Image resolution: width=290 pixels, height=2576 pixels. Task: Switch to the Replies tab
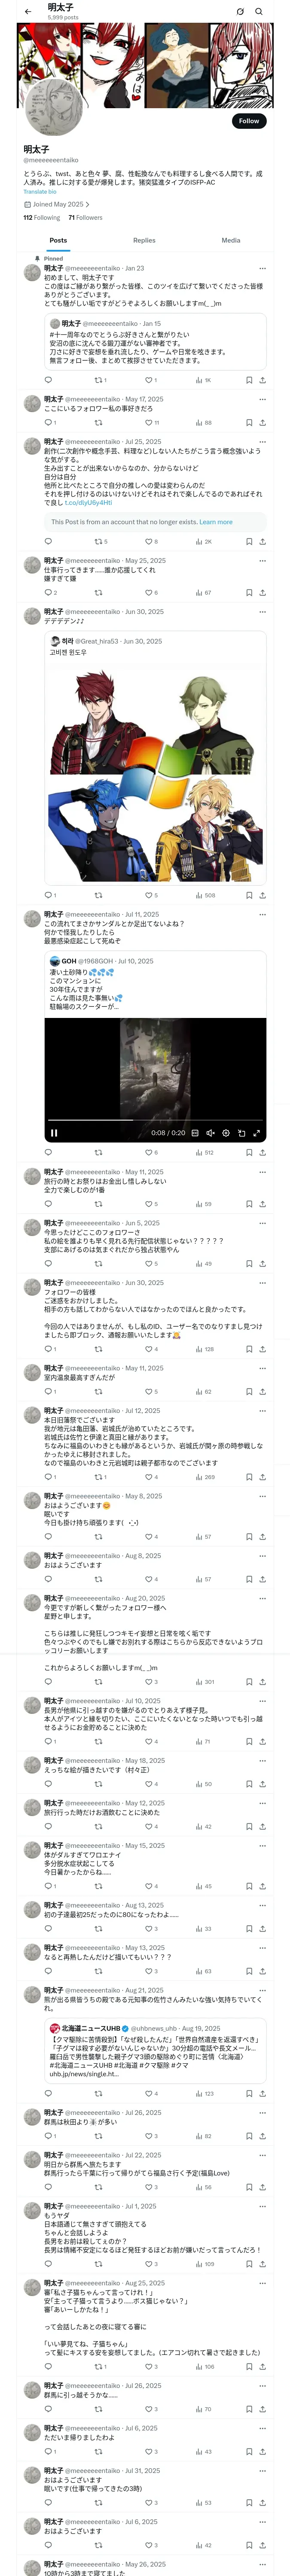[x=144, y=240]
